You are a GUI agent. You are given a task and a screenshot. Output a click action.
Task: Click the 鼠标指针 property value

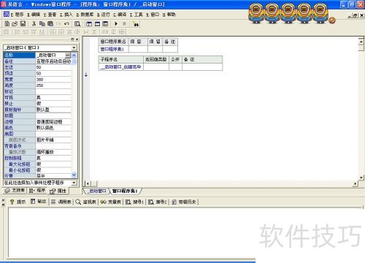pyautogui.click(x=53, y=110)
